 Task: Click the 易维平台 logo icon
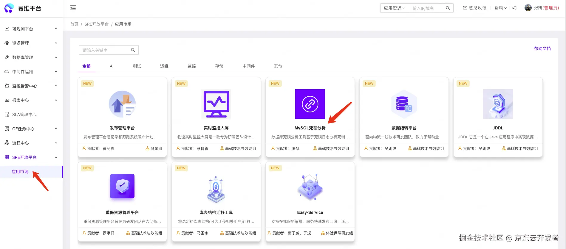(9, 8)
